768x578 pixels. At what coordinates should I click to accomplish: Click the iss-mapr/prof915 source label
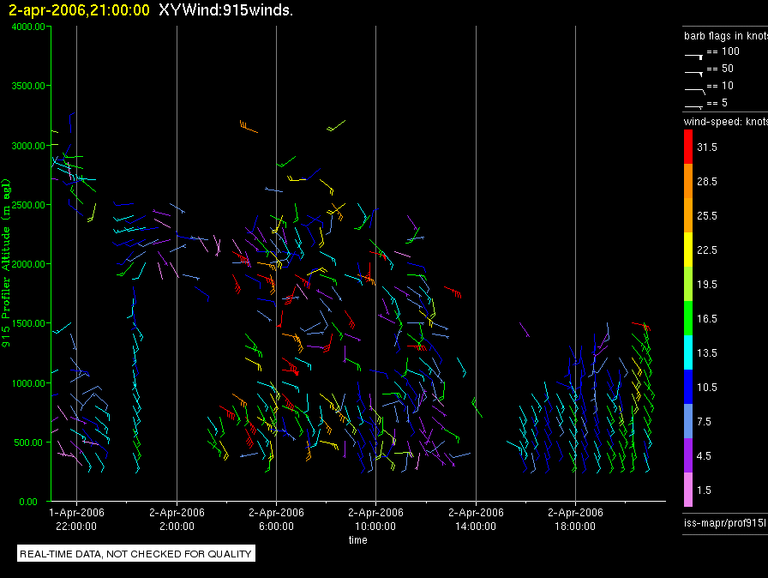(x=725, y=522)
